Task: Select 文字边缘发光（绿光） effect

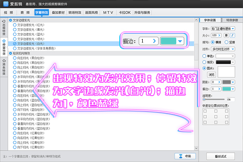Action: point(29,39)
